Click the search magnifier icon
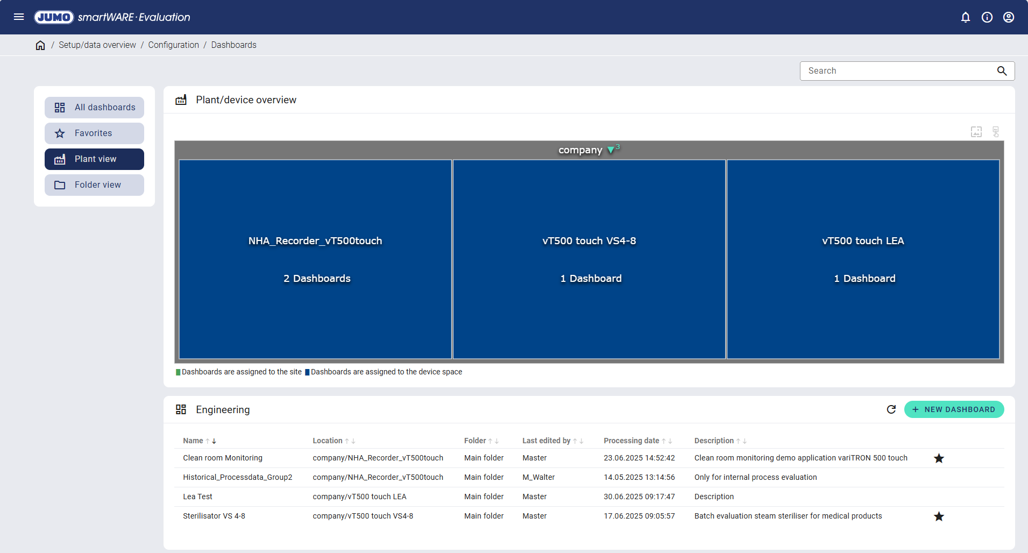1028x553 pixels. tap(1001, 71)
